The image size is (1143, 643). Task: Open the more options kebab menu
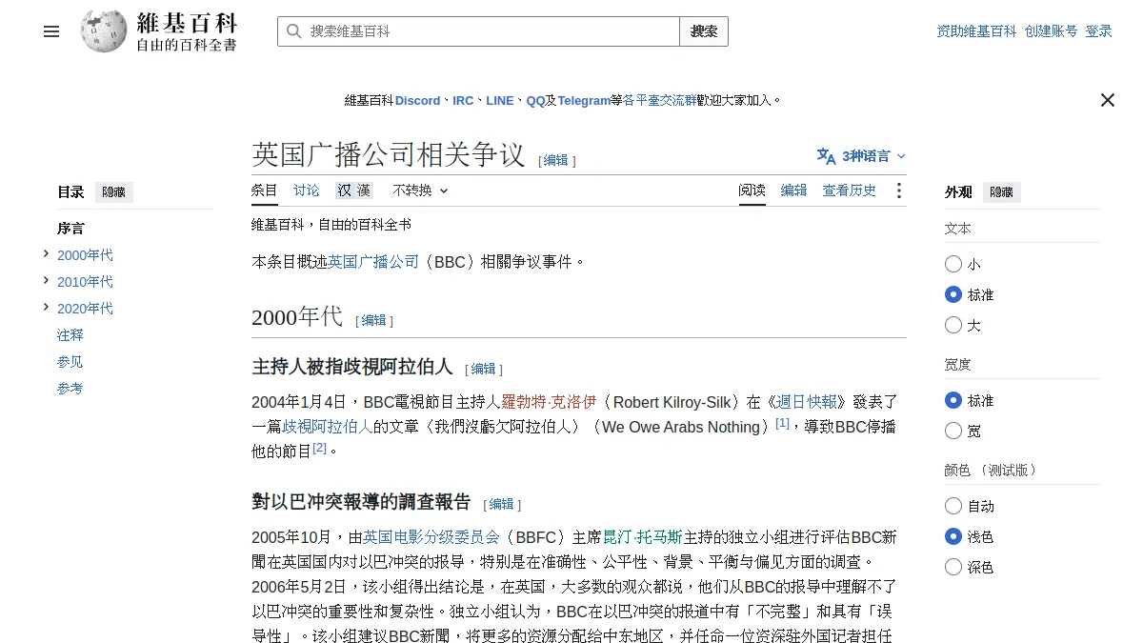(898, 191)
